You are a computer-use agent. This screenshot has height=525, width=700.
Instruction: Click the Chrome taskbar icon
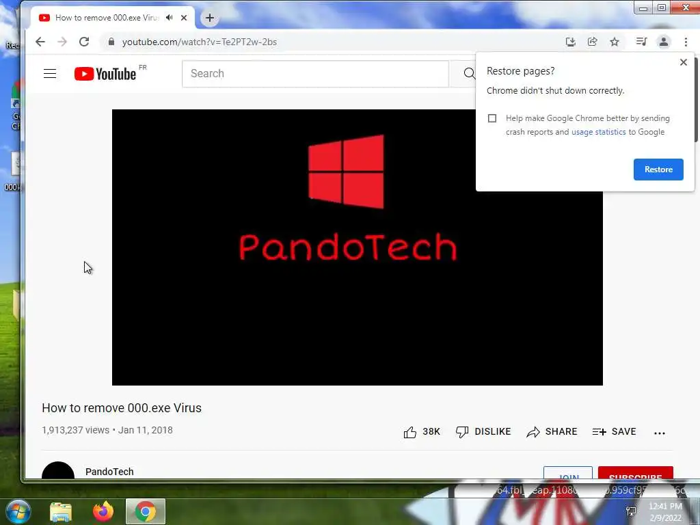point(146,511)
